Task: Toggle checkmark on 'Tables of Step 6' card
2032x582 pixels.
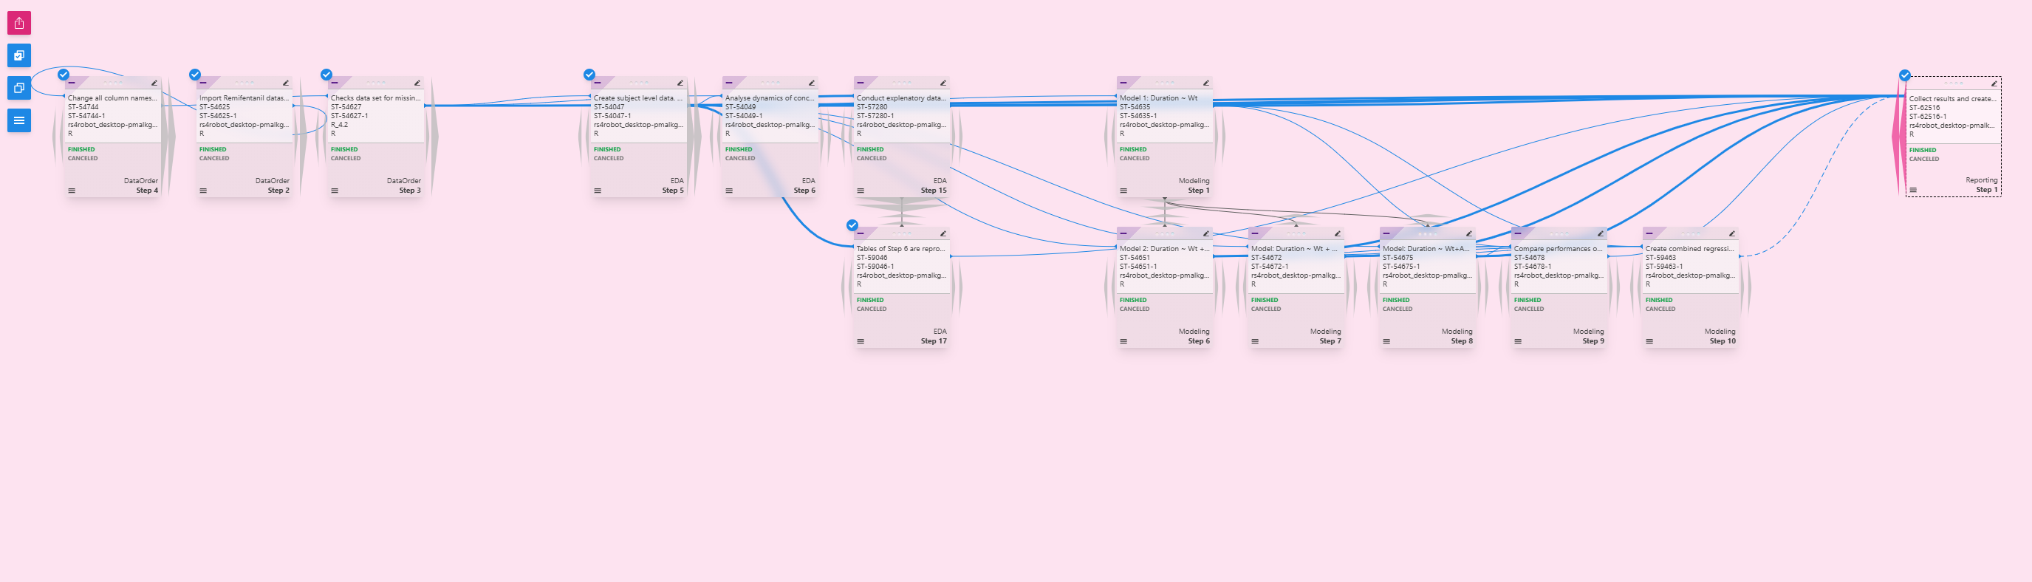Action: (852, 225)
